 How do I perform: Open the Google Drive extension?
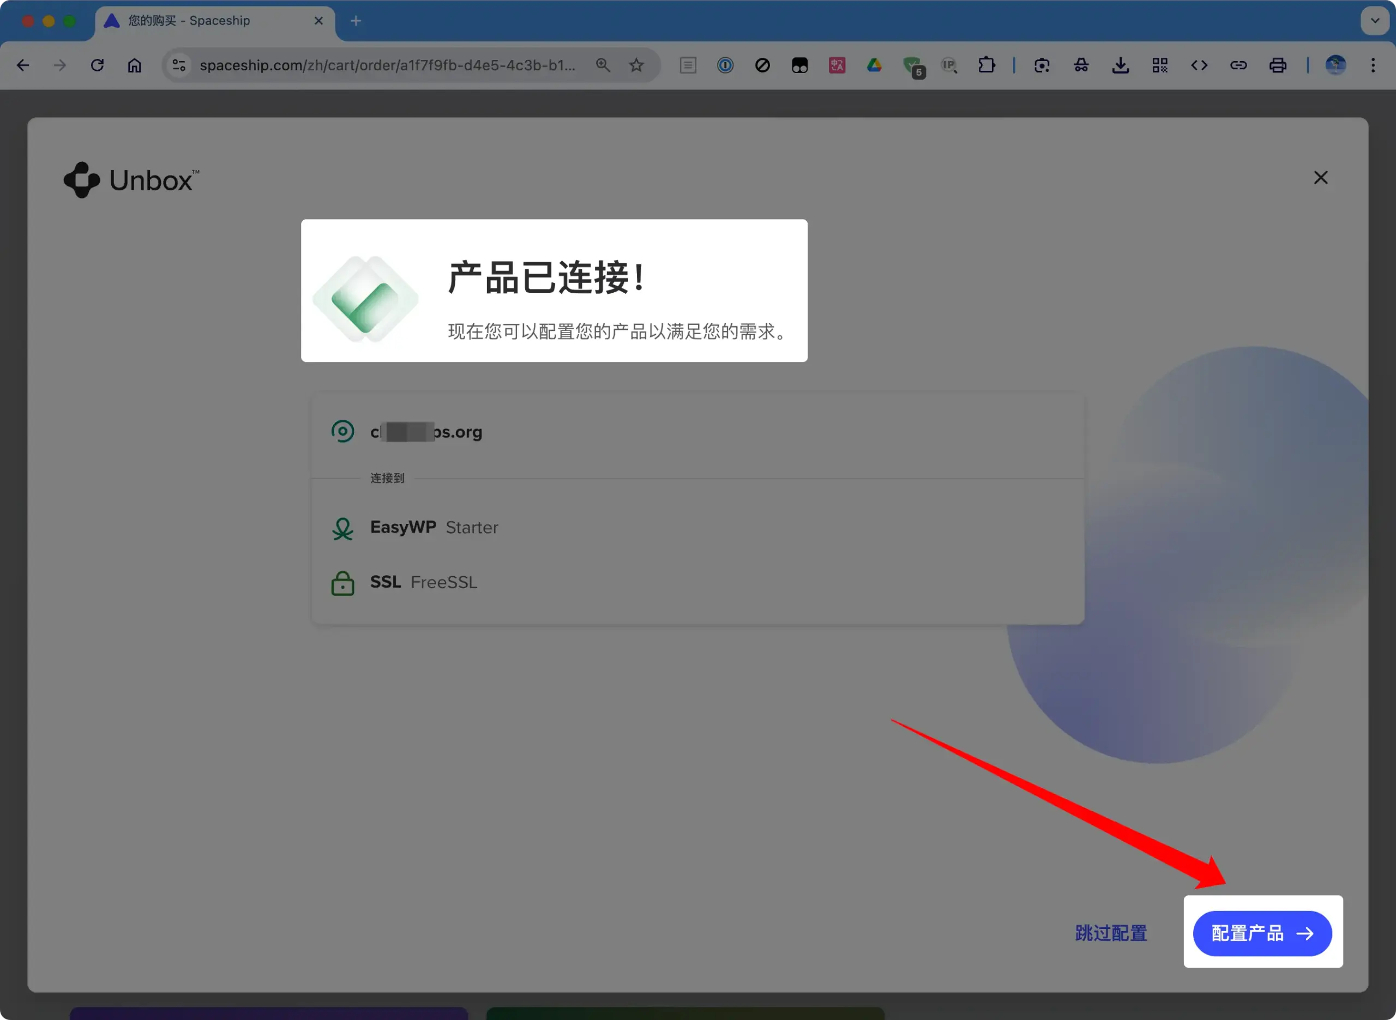(x=874, y=65)
